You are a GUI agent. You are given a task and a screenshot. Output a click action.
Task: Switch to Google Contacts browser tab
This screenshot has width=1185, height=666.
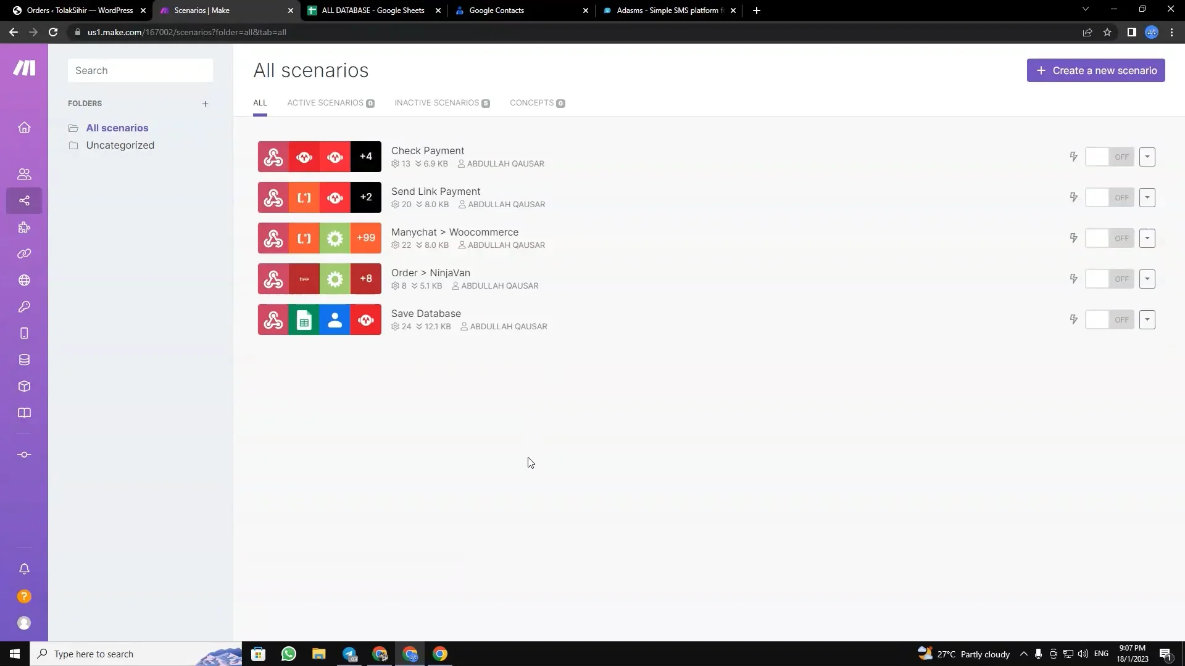(521, 10)
